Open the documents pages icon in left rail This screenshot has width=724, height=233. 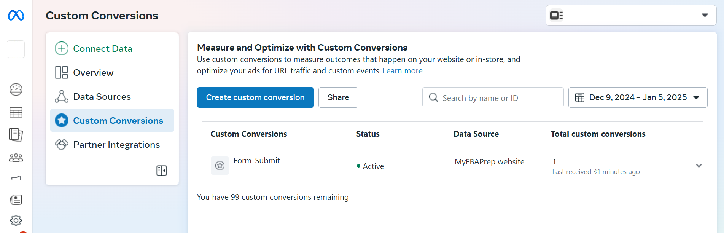(x=16, y=135)
